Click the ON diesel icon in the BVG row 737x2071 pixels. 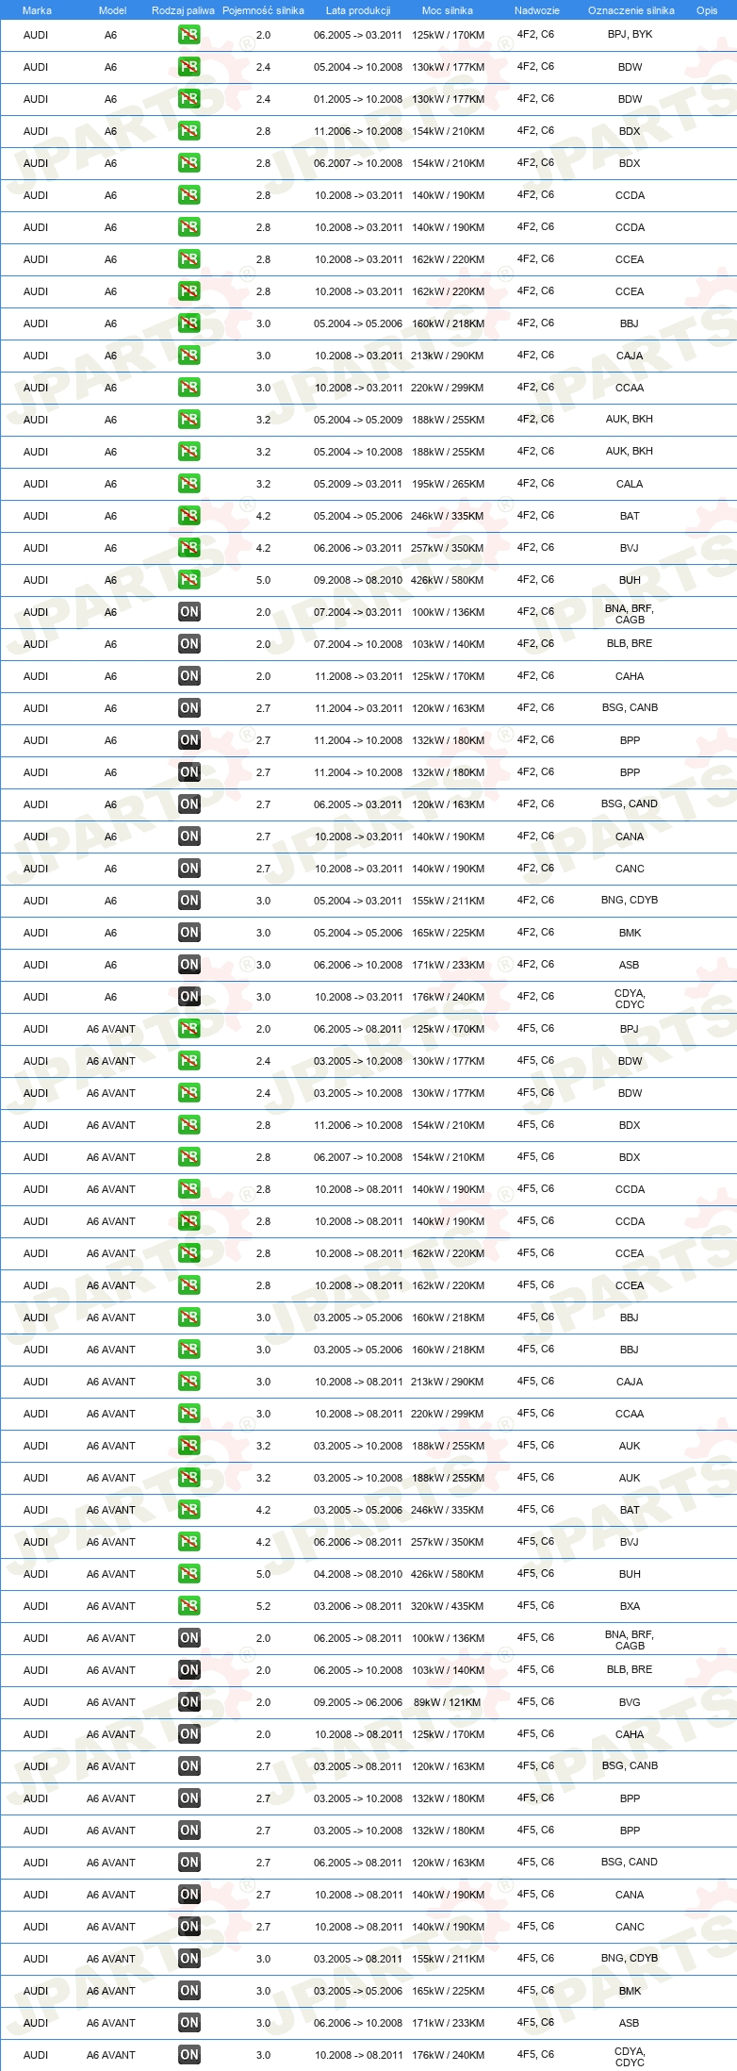[188, 1702]
